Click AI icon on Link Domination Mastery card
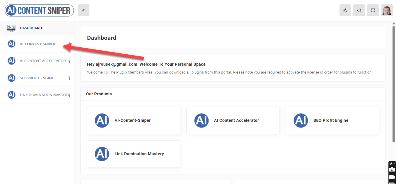Screen dimensions: 396x184 click(102, 154)
